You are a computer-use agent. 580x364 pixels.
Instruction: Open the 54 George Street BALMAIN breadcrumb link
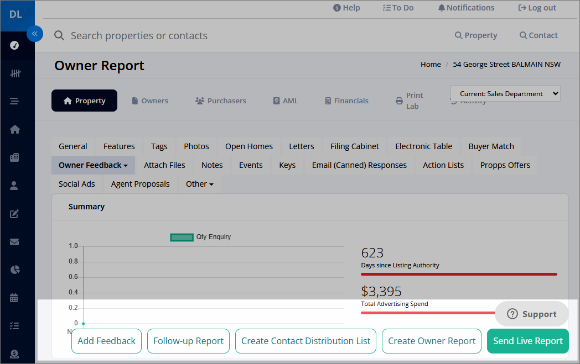coord(506,64)
